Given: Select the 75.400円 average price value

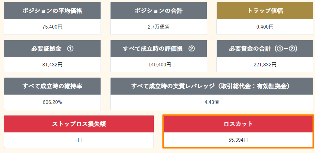Looking at the screenshot, I should click(52, 27).
